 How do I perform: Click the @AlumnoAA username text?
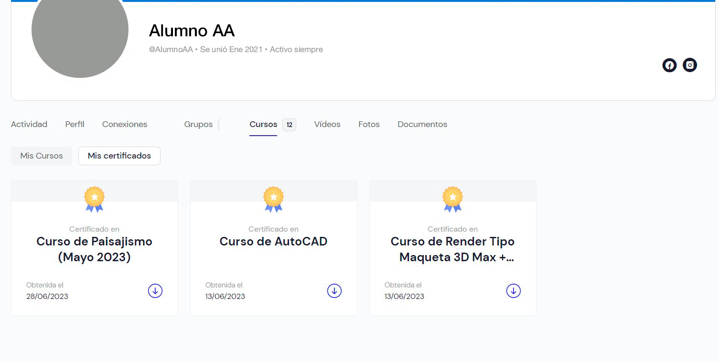(x=171, y=49)
